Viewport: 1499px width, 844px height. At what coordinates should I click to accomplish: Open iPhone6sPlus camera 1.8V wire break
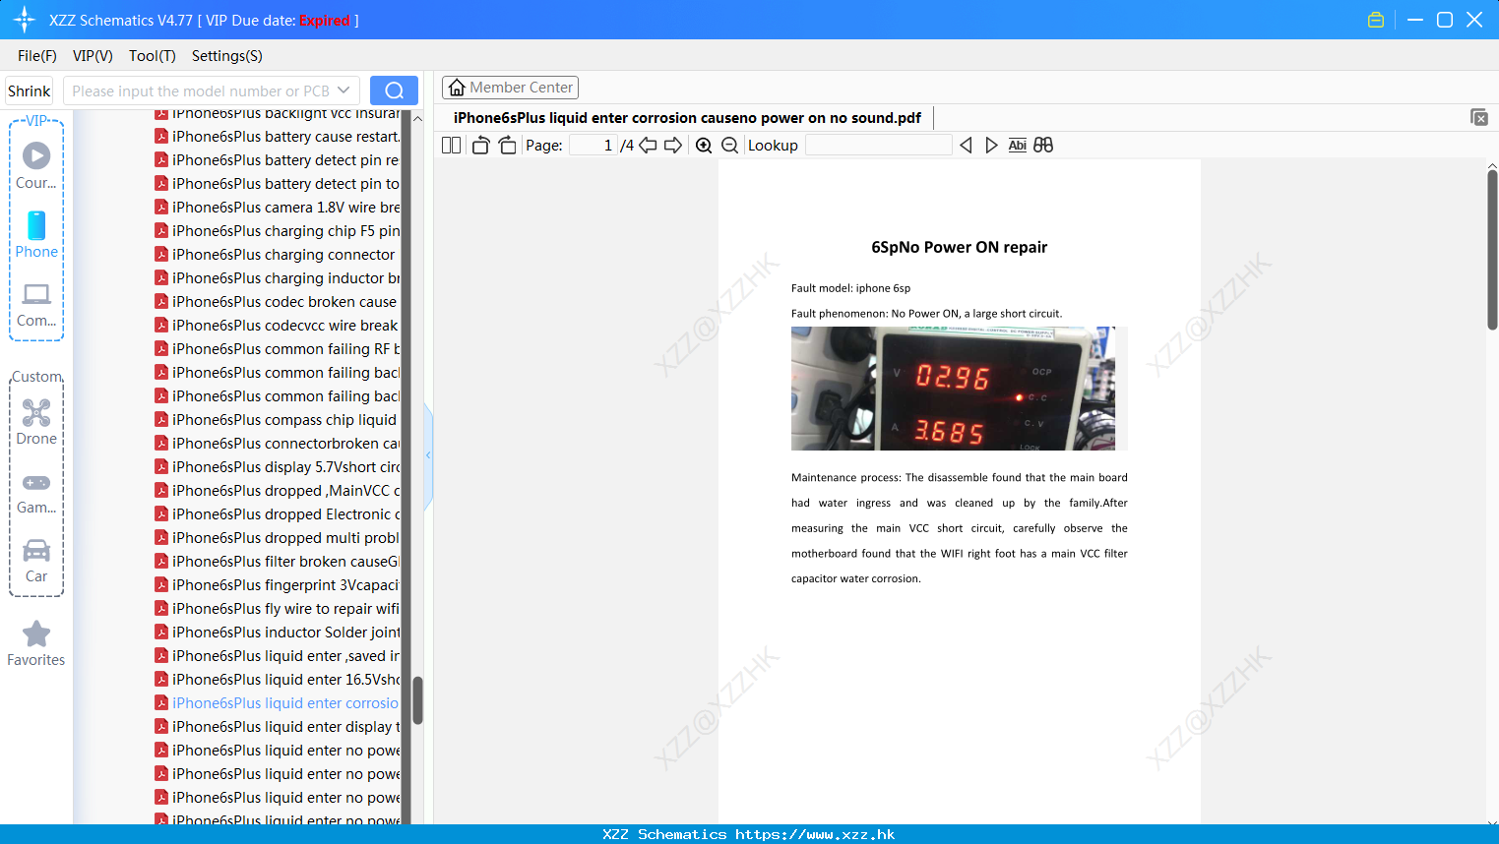tap(277, 208)
